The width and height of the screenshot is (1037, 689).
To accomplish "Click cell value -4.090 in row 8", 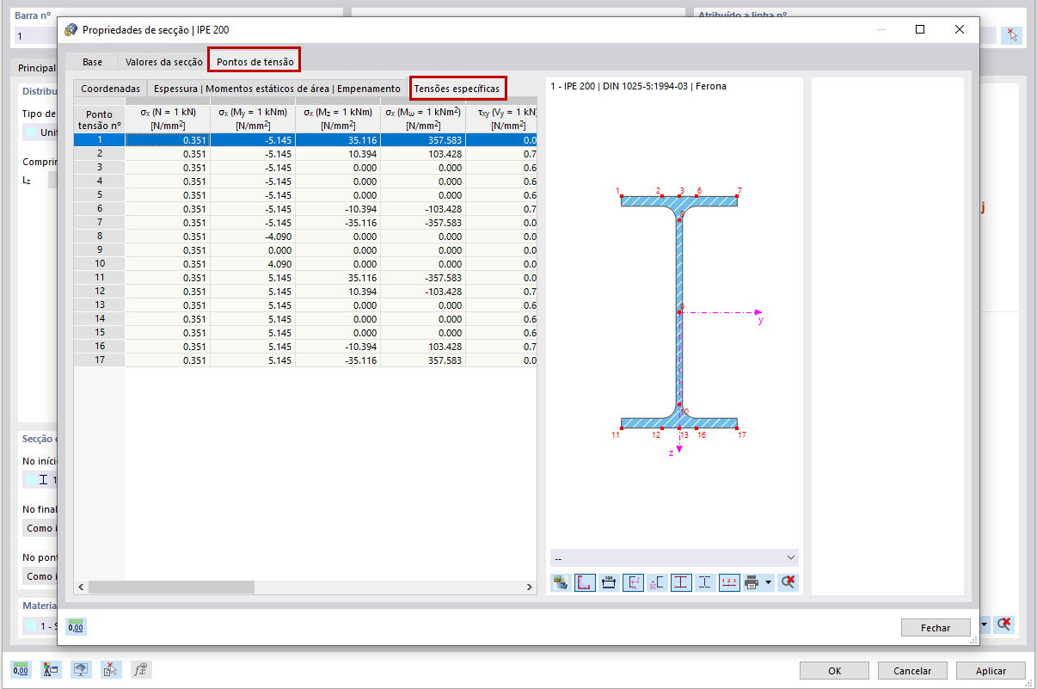I will coord(253,236).
